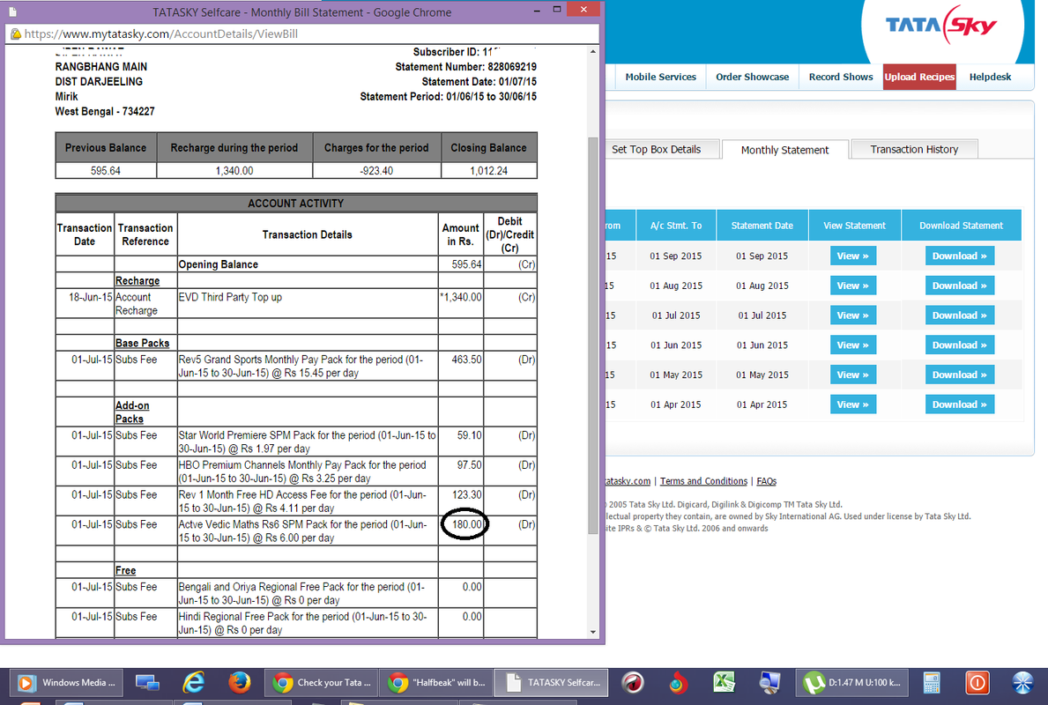Viewport: 1048px width, 705px height.
Task: Download the 01 May 2015 statement
Action: point(960,375)
